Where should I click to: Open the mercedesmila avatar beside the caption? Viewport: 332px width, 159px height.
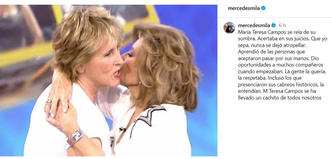(x=229, y=27)
